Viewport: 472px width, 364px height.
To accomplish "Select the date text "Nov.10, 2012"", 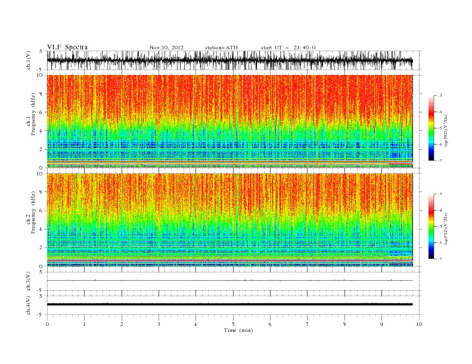I will (166, 48).
